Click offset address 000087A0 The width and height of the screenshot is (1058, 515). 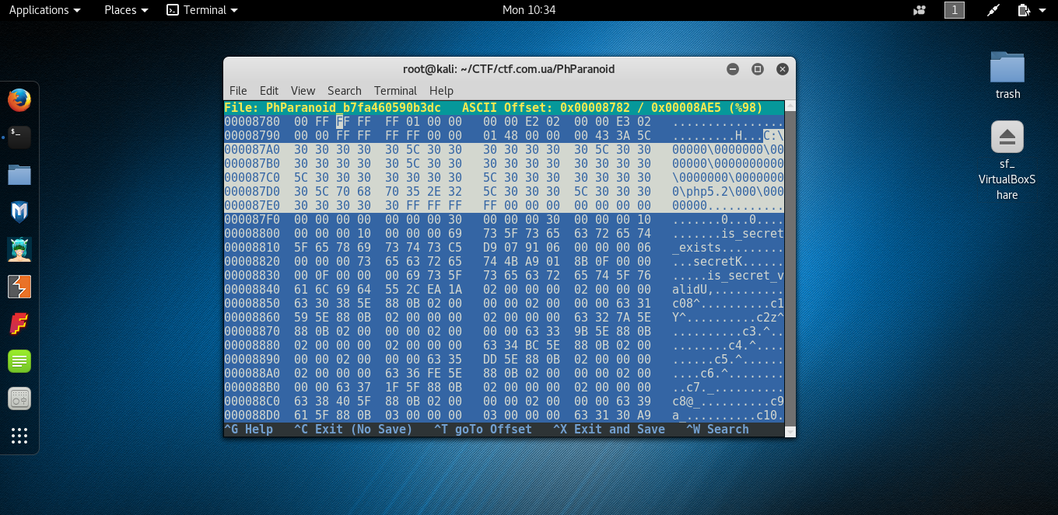pyautogui.click(x=252, y=150)
